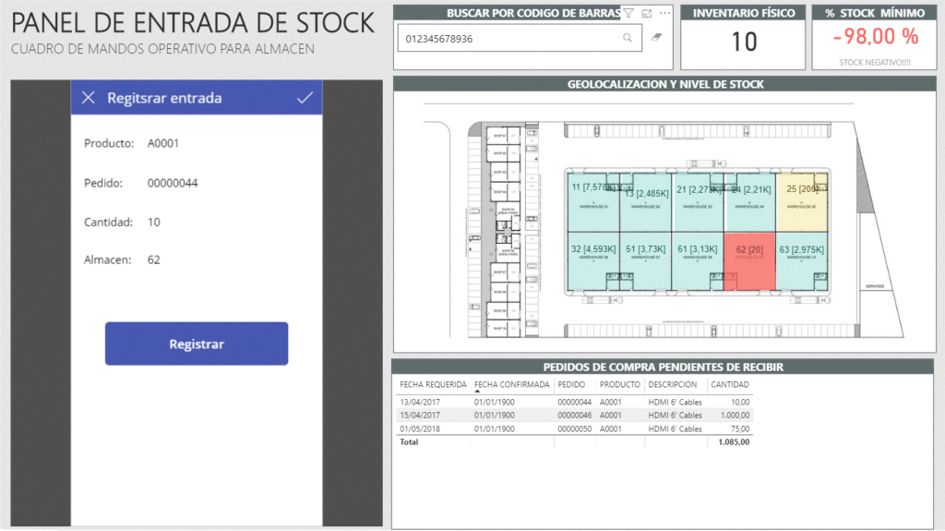The image size is (945, 531).
Task: Click Cantidad value 10 in form
Action: (x=154, y=222)
